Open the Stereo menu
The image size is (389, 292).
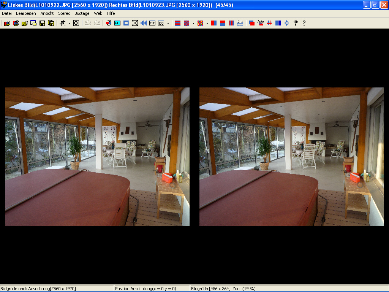tap(64, 13)
